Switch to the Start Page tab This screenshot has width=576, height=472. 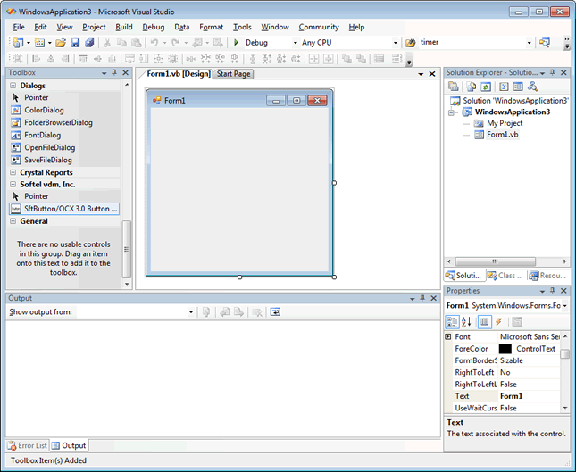234,74
